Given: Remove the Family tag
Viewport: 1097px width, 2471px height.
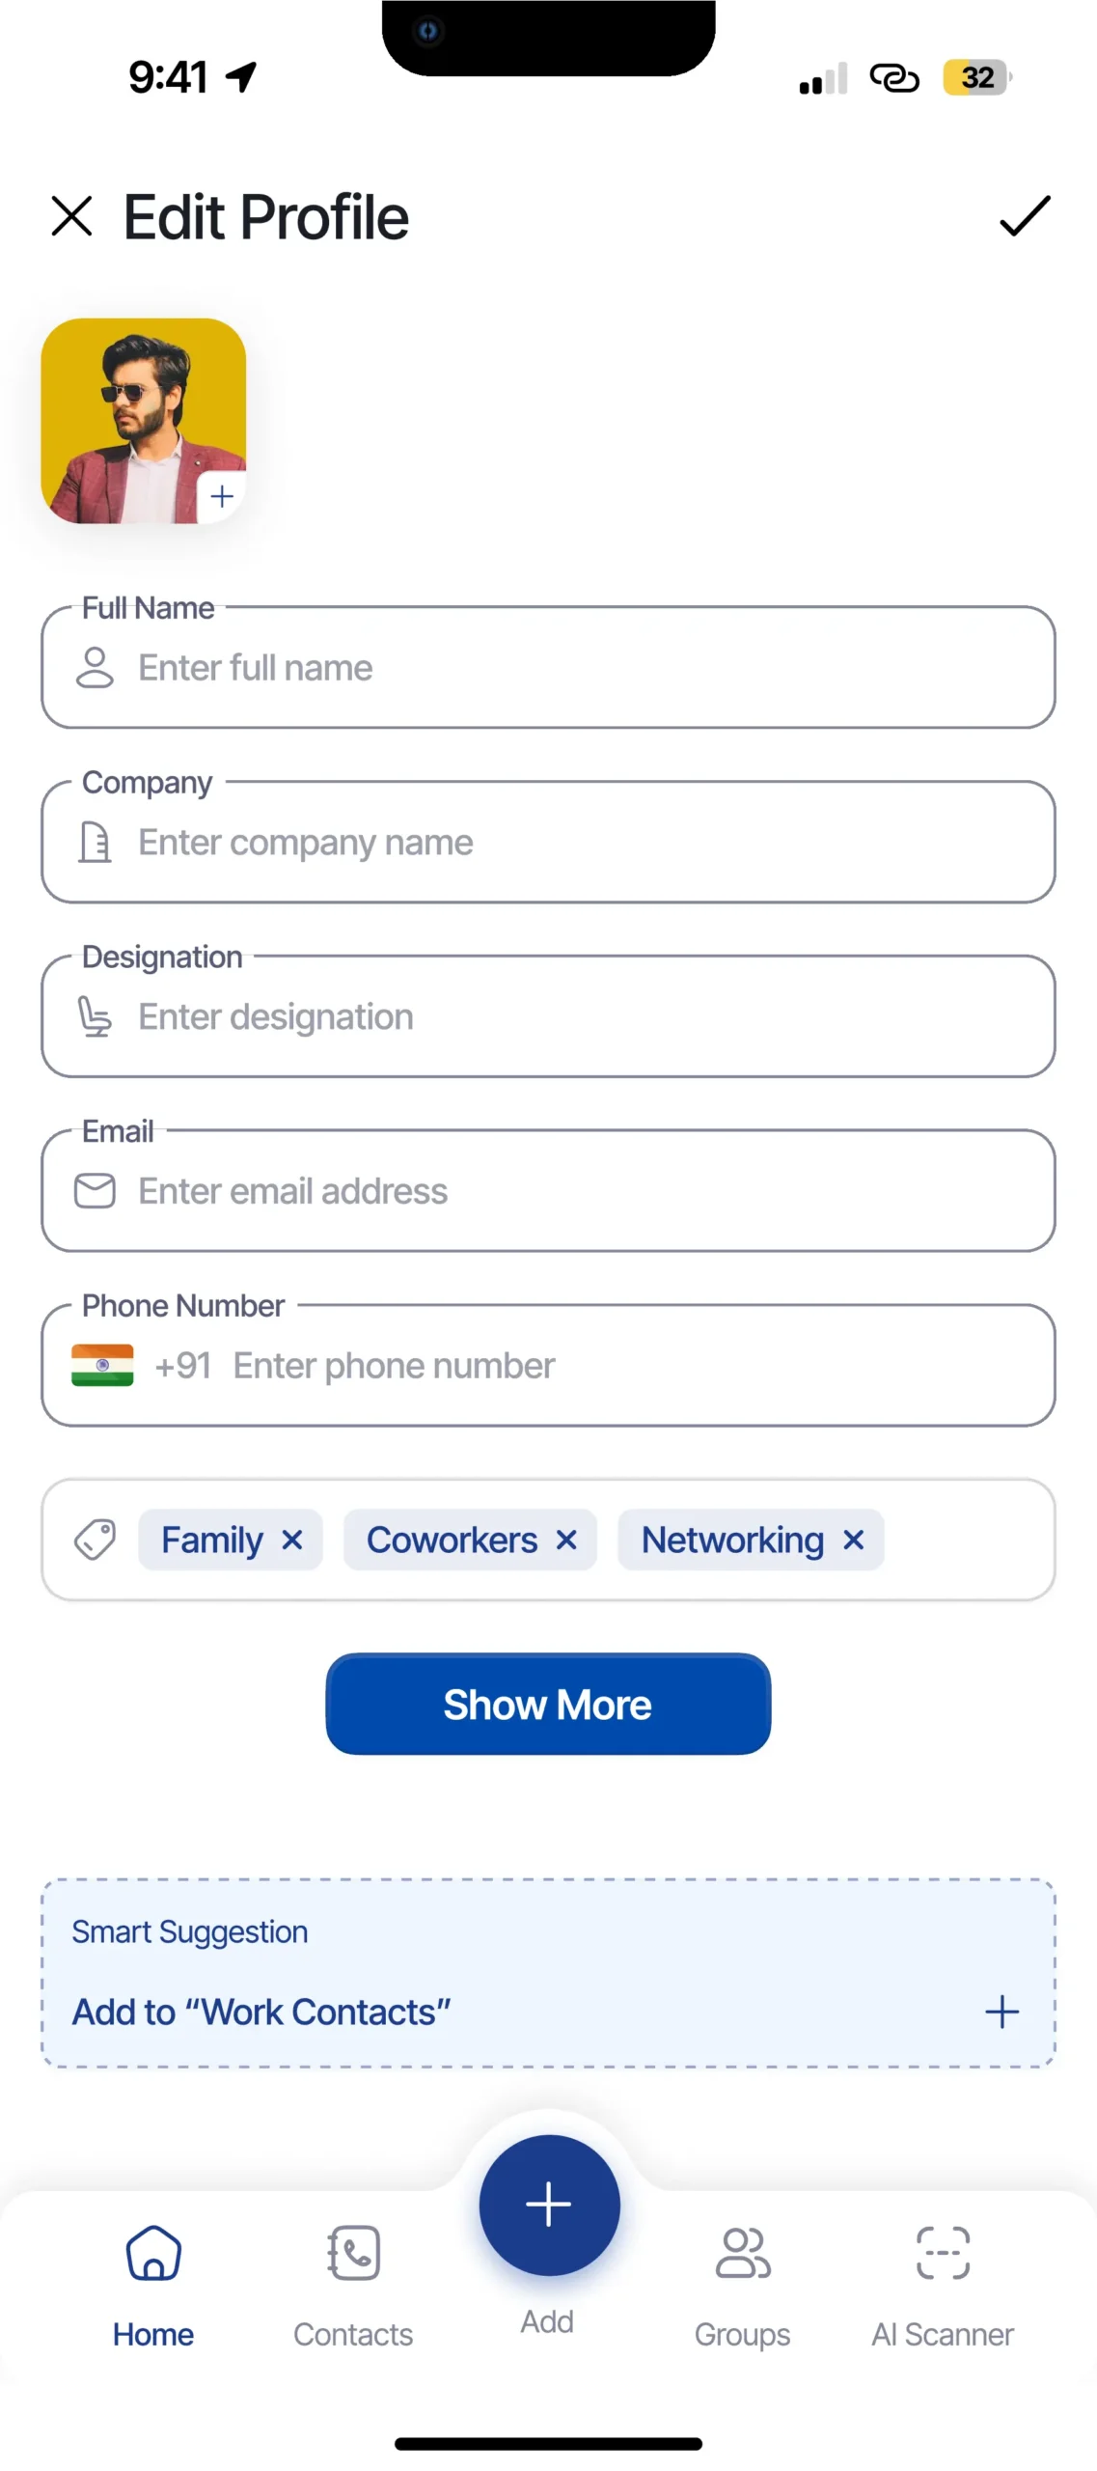Looking at the screenshot, I should click(x=292, y=1541).
